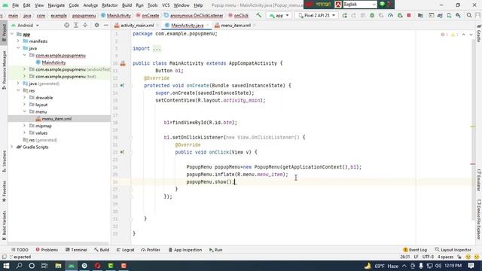Click the Make Project hammer icon
This screenshot has height=271, width=482.
click(x=259, y=15)
